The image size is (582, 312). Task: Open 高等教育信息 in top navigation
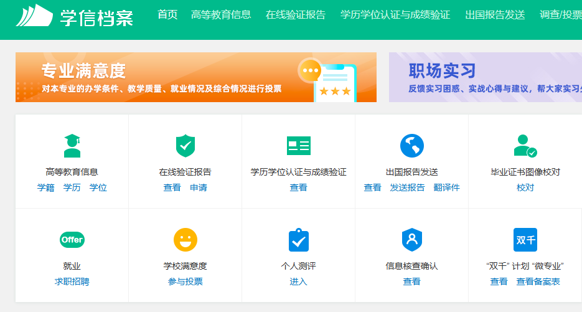tap(221, 14)
